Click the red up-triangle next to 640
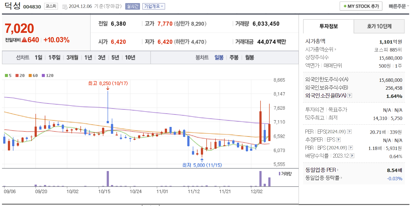This screenshot has height=206, width=410. 24,40
